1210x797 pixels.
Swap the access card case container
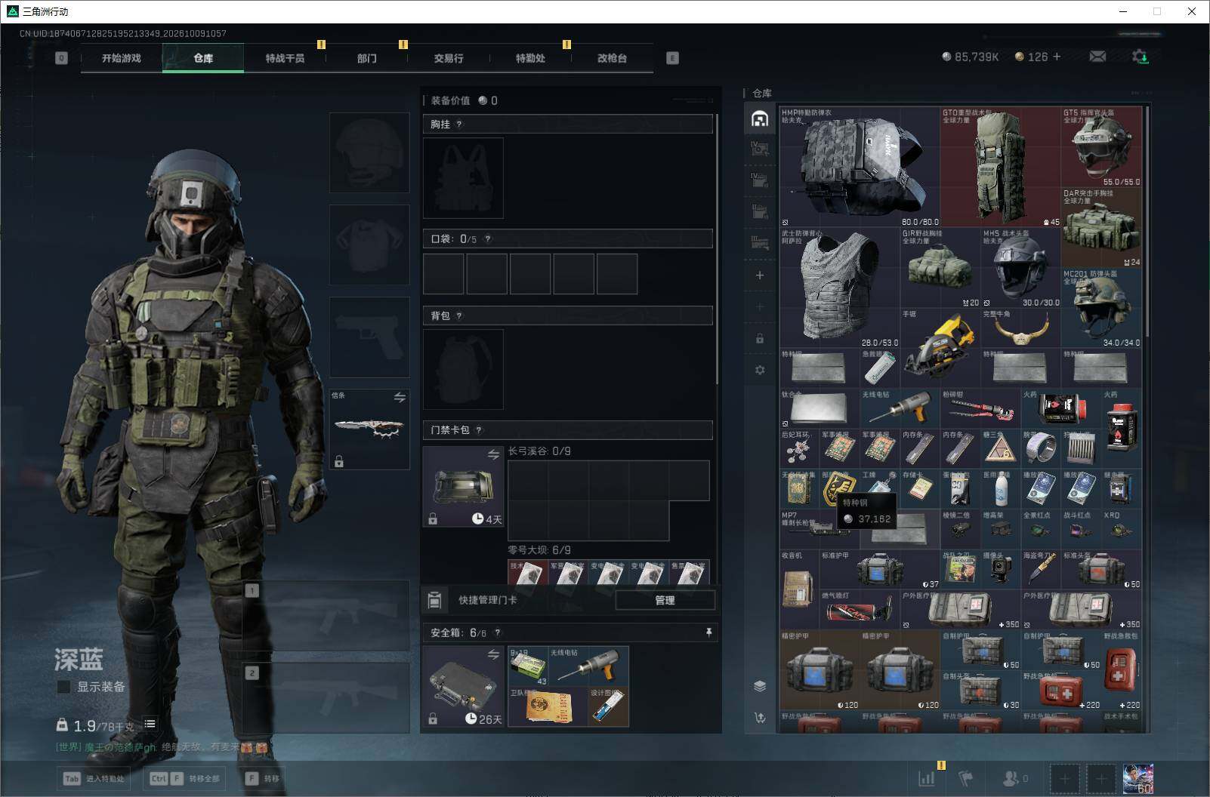(x=493, y=454)
